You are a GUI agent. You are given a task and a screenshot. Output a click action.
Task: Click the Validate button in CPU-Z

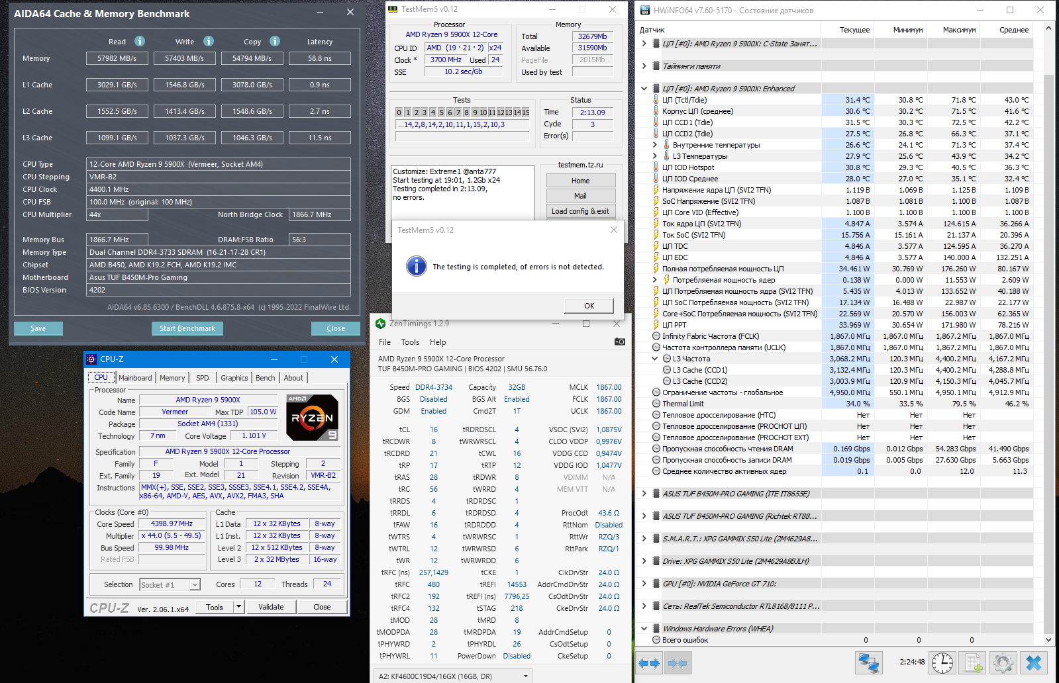coord(271,607)
